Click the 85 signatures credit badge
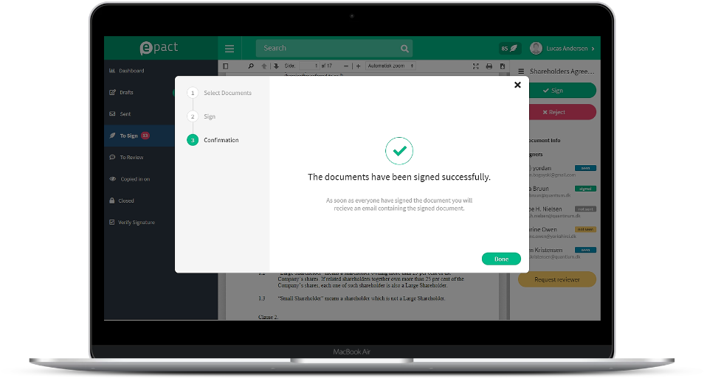 (509, 49)
